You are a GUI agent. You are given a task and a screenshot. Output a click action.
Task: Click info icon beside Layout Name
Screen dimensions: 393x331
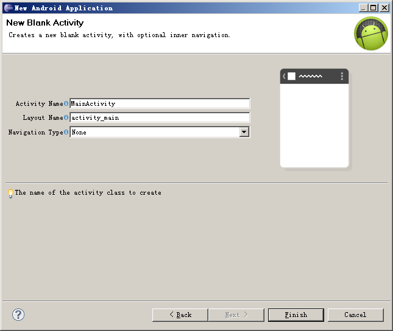coord(66,117)
